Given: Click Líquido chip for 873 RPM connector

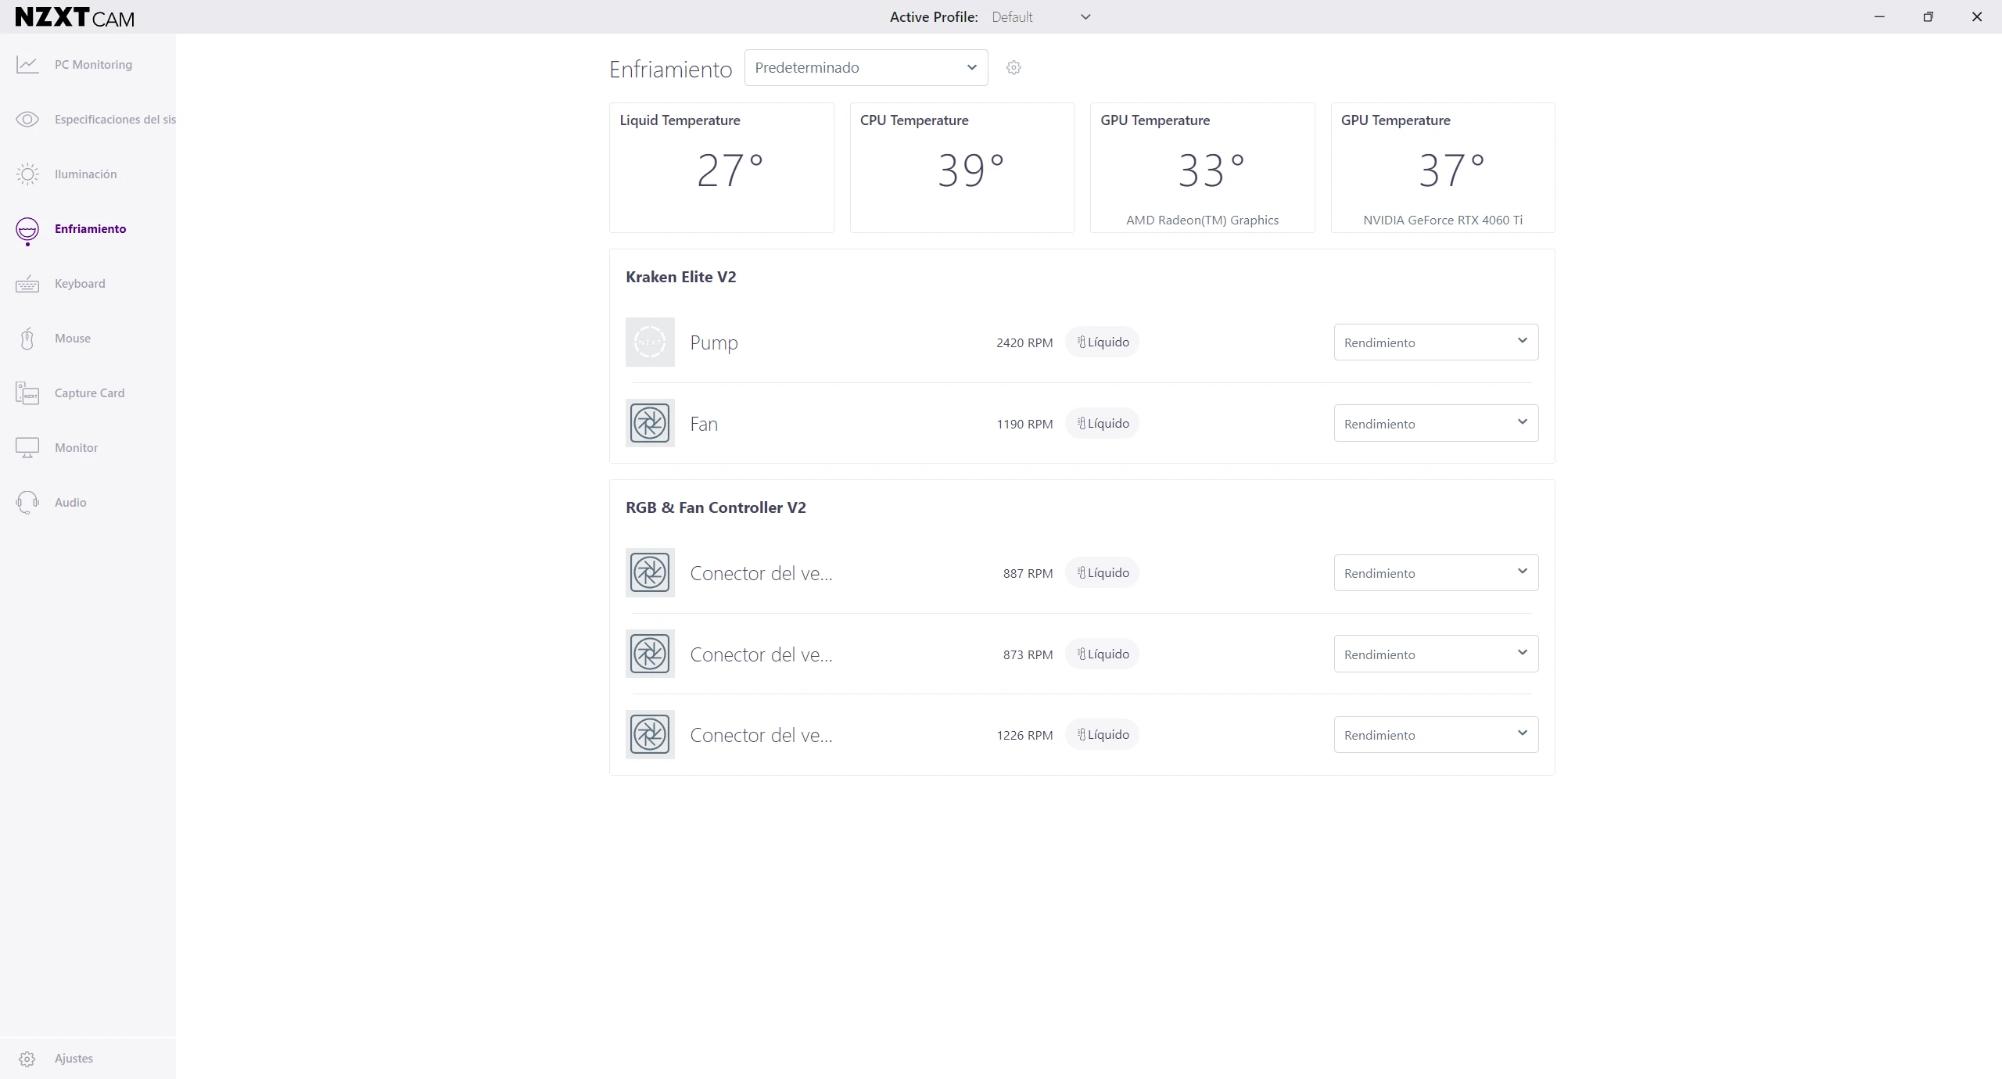Looking at the screenshot, I should point(1102,654).
